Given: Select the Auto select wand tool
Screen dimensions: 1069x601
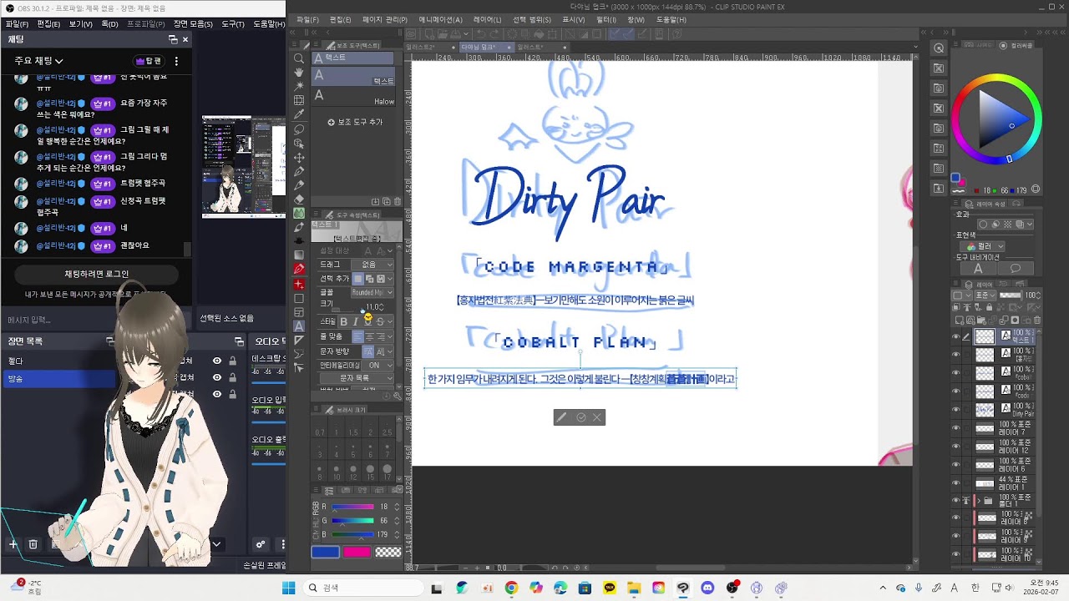Looking at the screenshot, I should 299,86.
